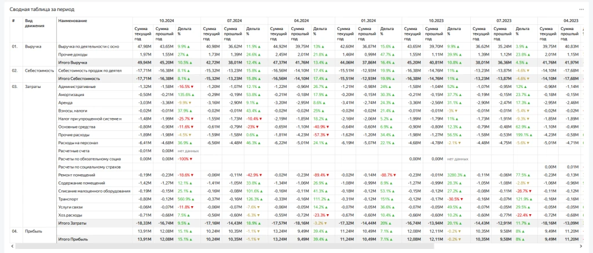Click the 10.2024 period column header
This screenshot has width=593, height=253.
pos(167,20)
